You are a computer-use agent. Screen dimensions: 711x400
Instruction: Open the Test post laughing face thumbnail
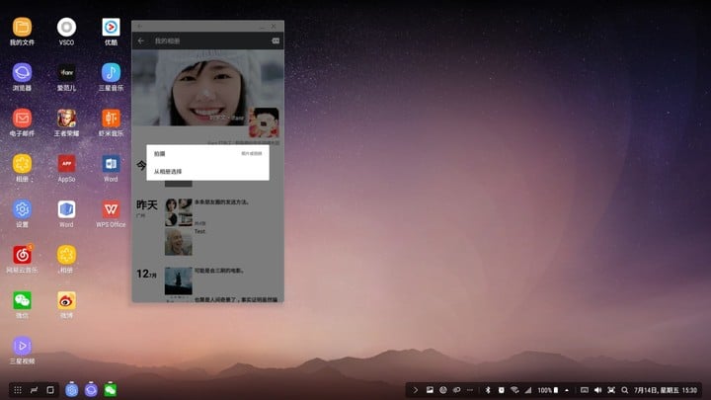pos(178,242)
